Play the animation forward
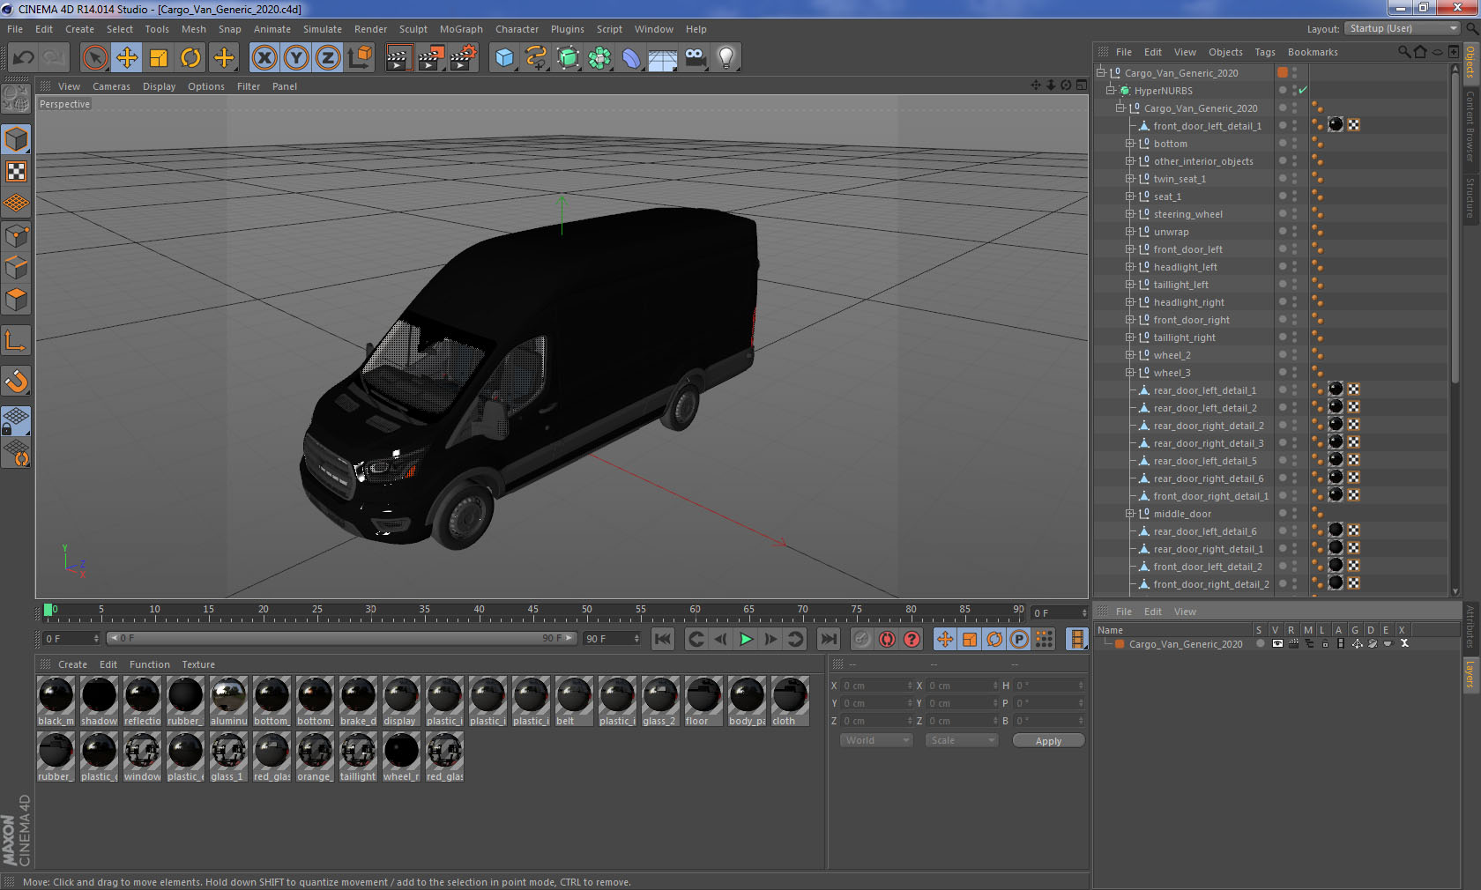 746,639
